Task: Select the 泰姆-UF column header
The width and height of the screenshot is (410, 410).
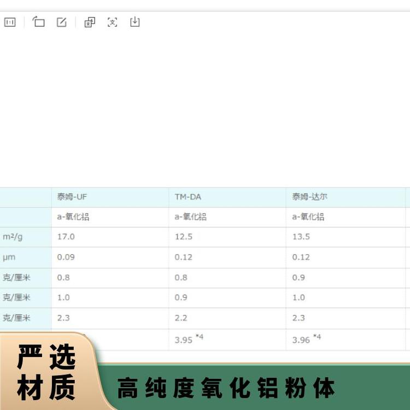Action: point(72,197)
